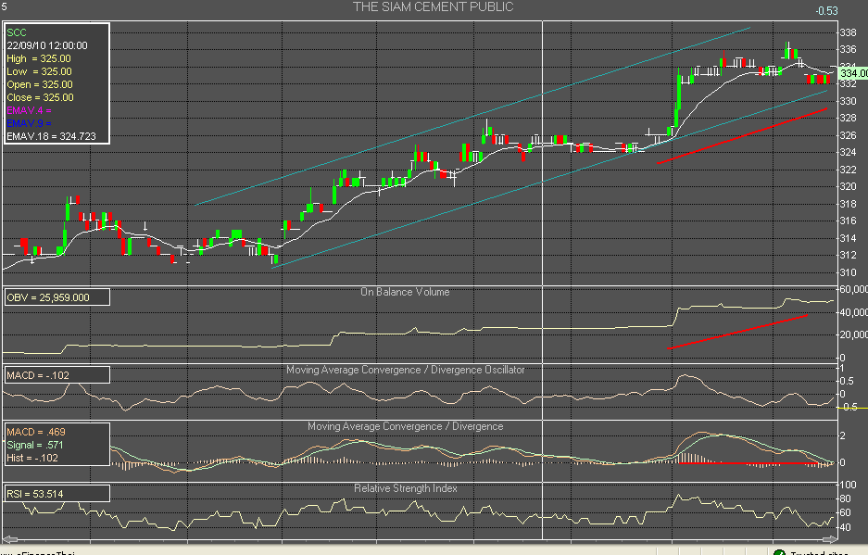The image size is (868, 555).
Task: Click the date 22/09/10 12:00:00
Action: coord(47,45)
